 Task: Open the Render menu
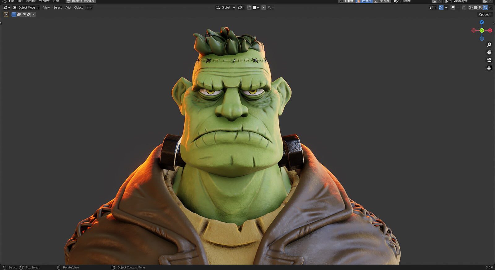pyautogui.click(x=31, y=1)
